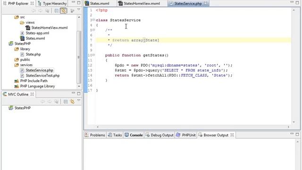Click Forward arrow in MVC Outline toolbar
This screenshot has width=302, height=170.
tap(50, 102)
